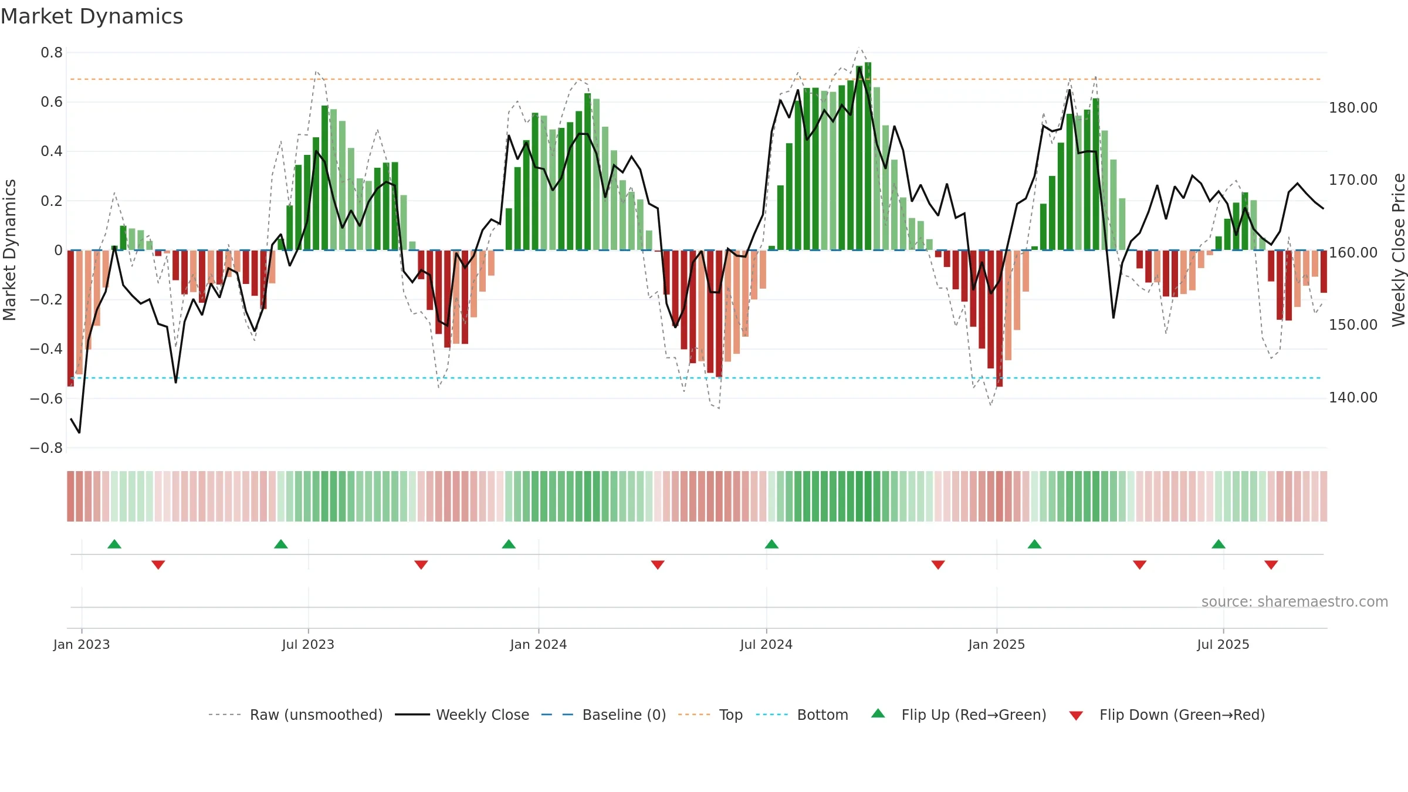Click the Flip Up triangle after Jan 2025
The height and width of the screenshot is (792, 1408).
coord(1034,544)
